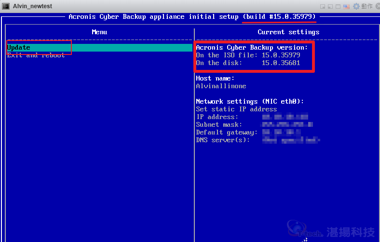
Task: Click the Host name: heading
Action: pos(215,78)
